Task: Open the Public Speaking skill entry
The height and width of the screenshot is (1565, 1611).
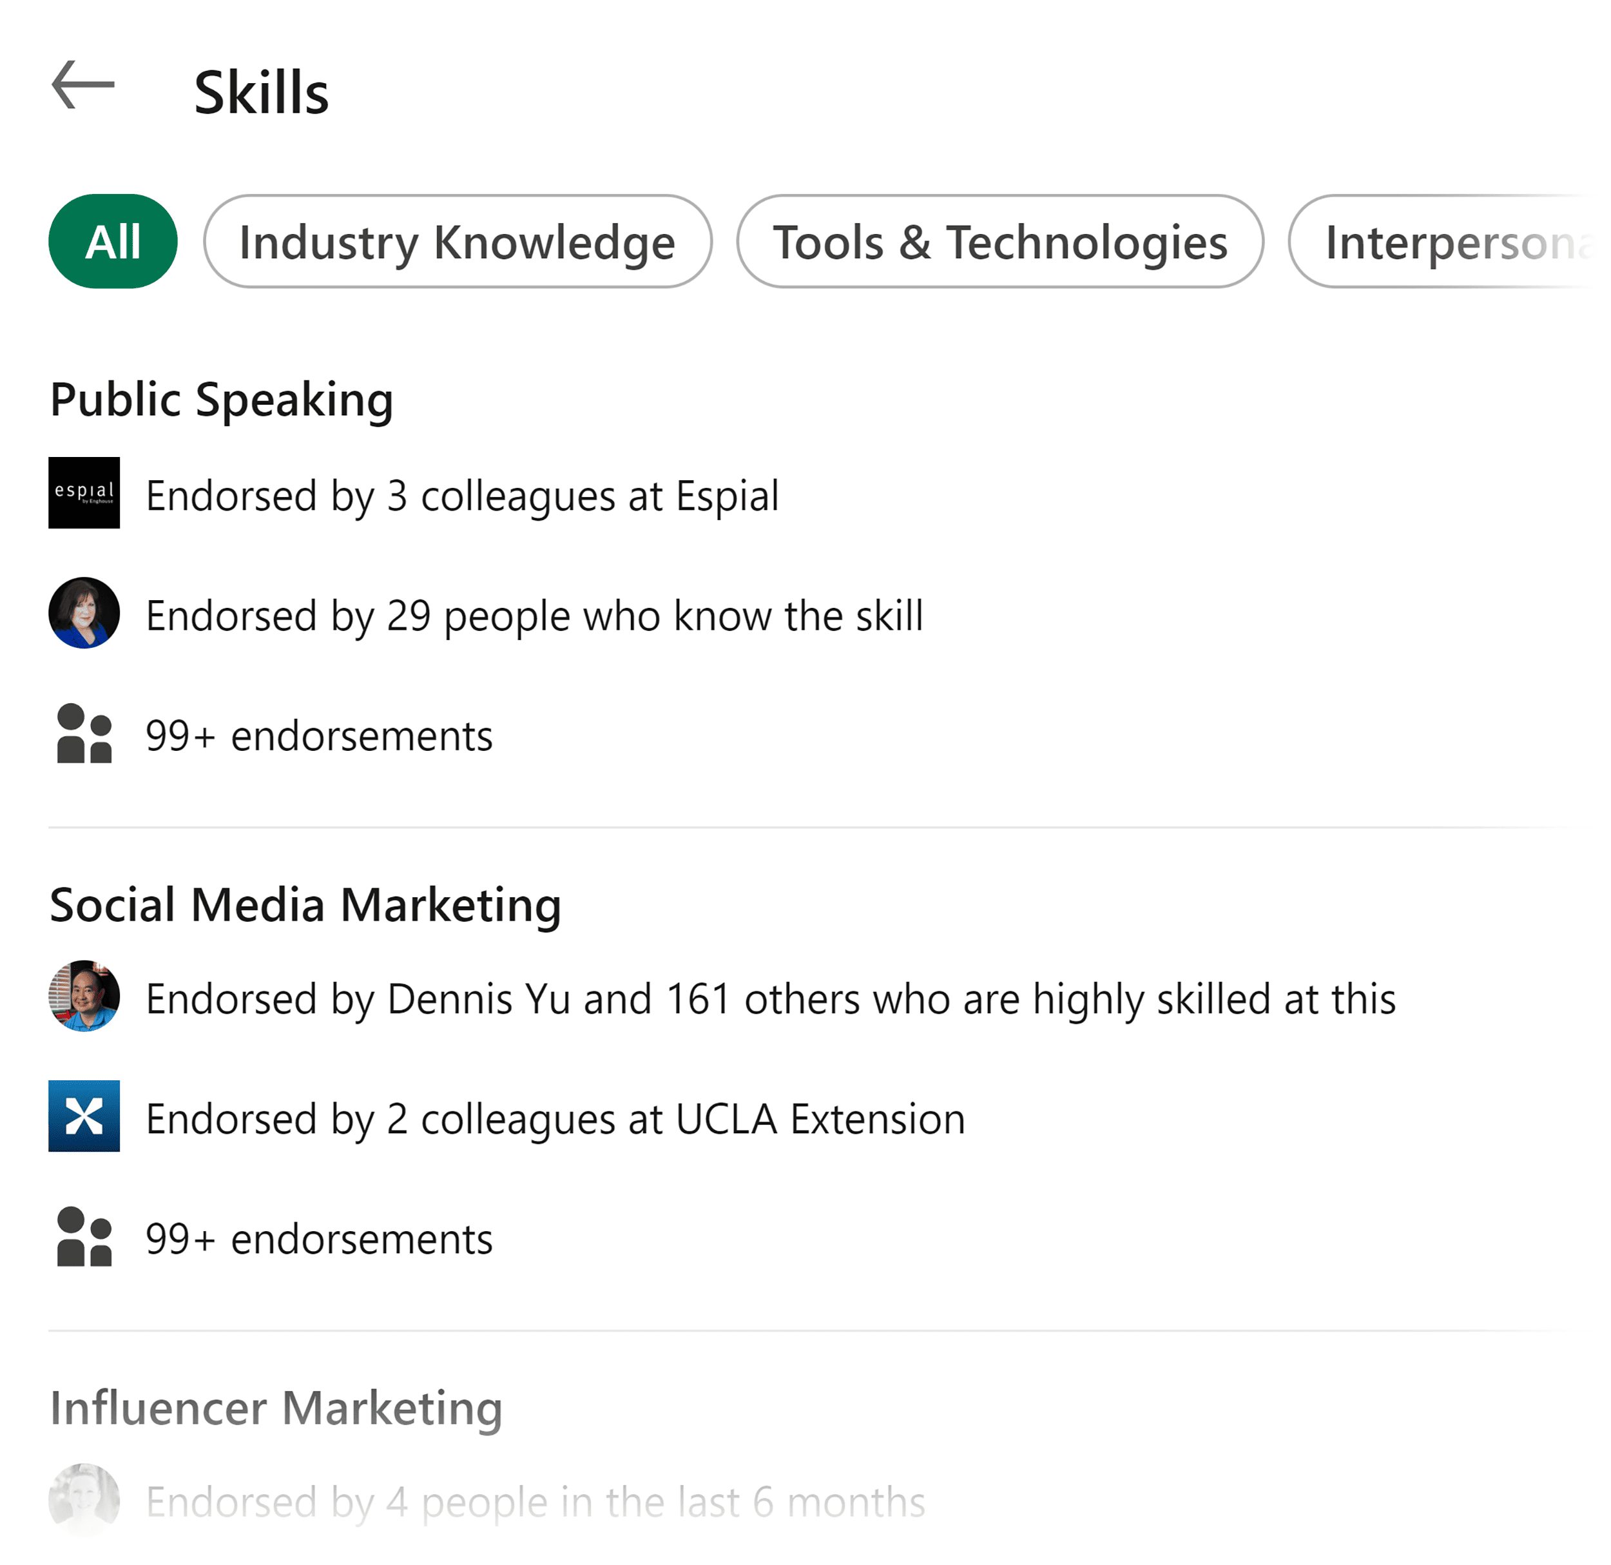Action: [x=222, y=400]
